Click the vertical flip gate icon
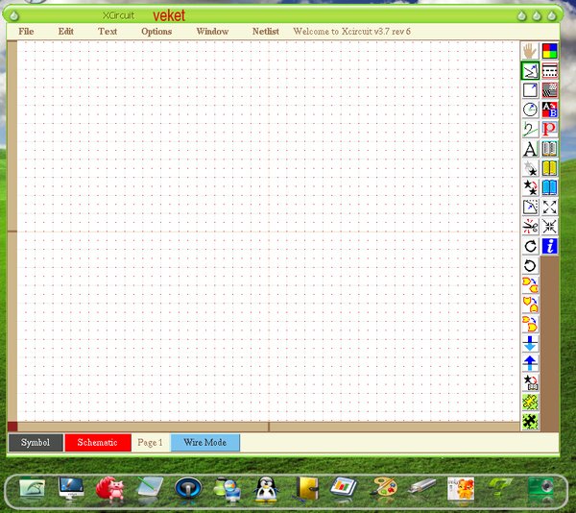This screenshot has width=576, height=513. 530,305
